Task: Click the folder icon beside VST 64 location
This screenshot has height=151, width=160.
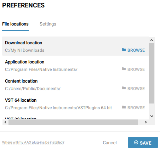Action: [124, 107]
